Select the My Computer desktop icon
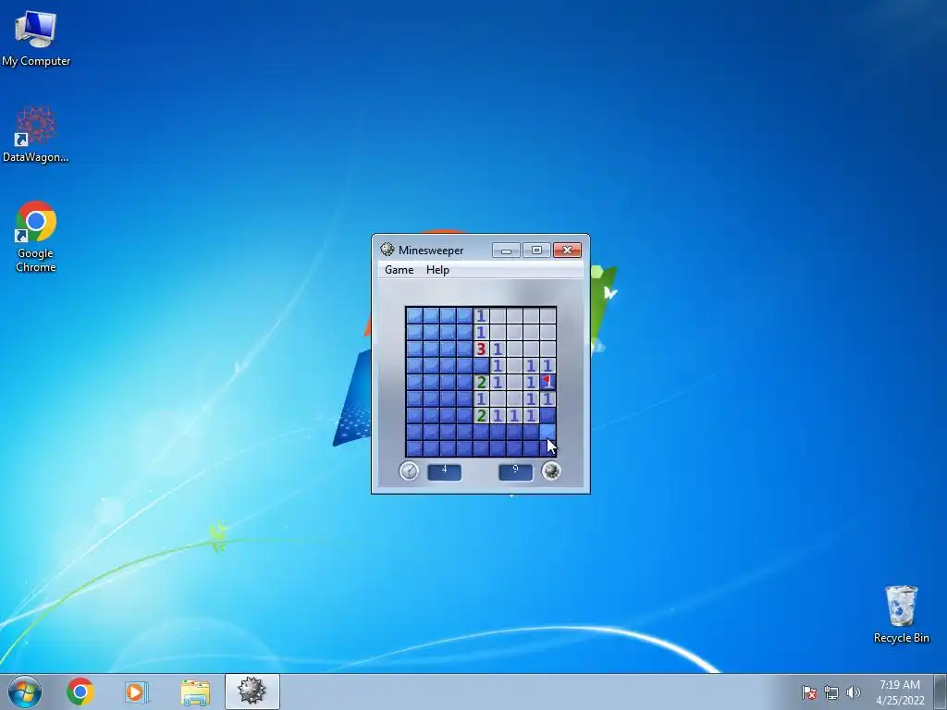Viewport: 947px width, 710px height. 36,37
